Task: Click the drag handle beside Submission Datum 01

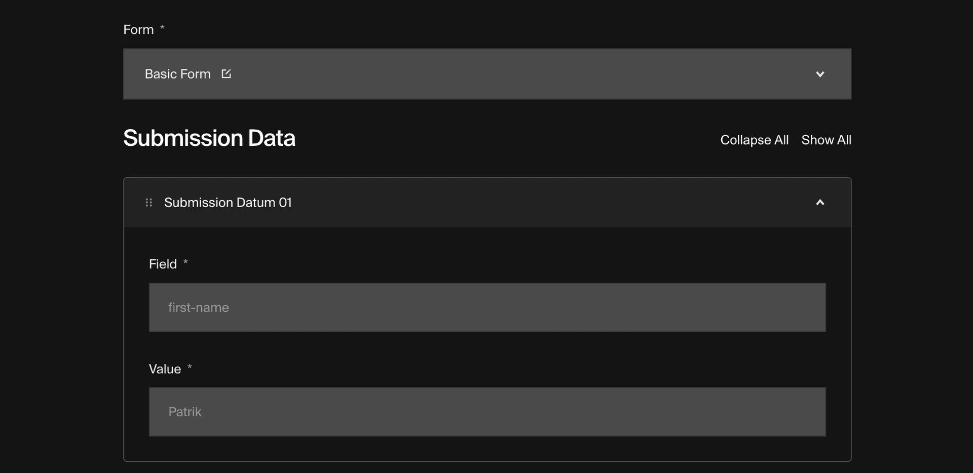Action: (x=148, y=202)
